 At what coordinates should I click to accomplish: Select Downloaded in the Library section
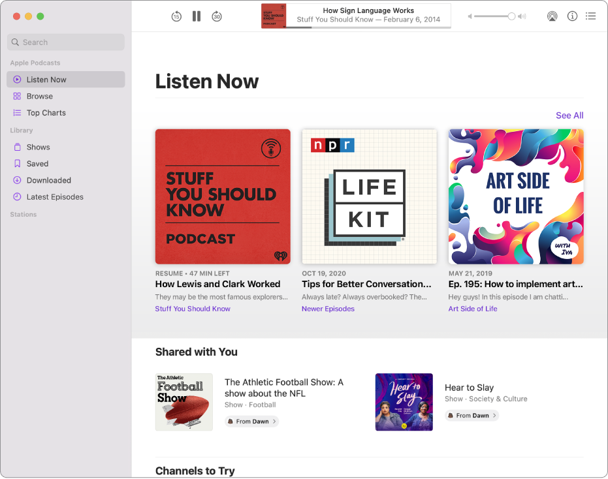(x=48, y=180)
